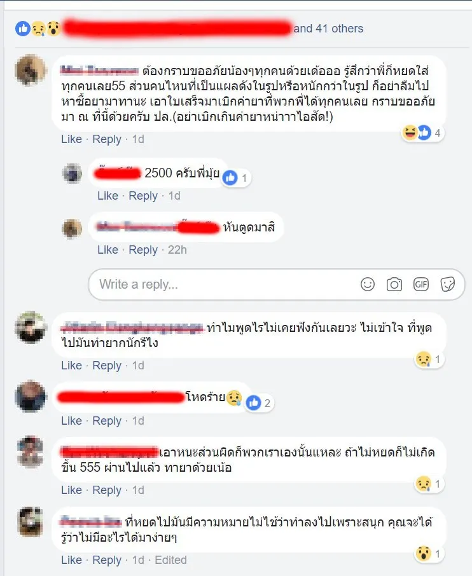Open the GIF picker in the reply box
This screenshot has height=576, width=472.
pyautogui.click(x=421, y=284)
